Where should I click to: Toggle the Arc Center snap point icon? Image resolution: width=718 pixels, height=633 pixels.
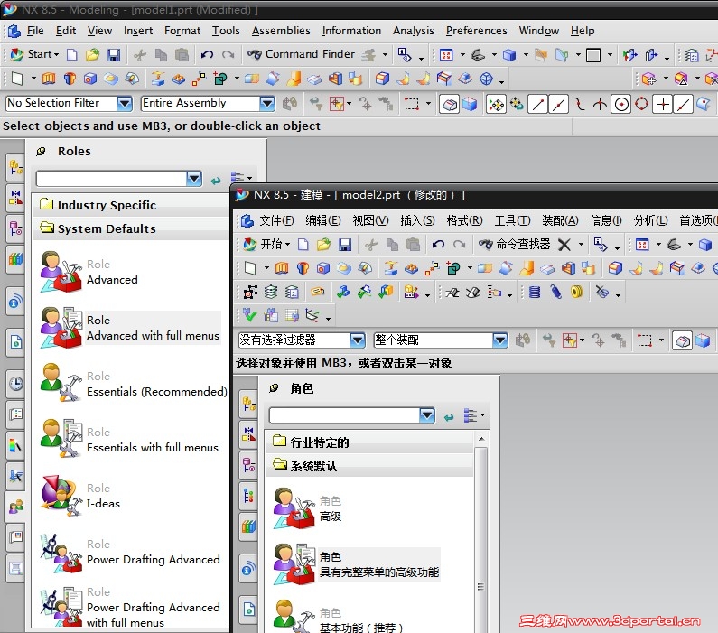(x=621, y=105)
